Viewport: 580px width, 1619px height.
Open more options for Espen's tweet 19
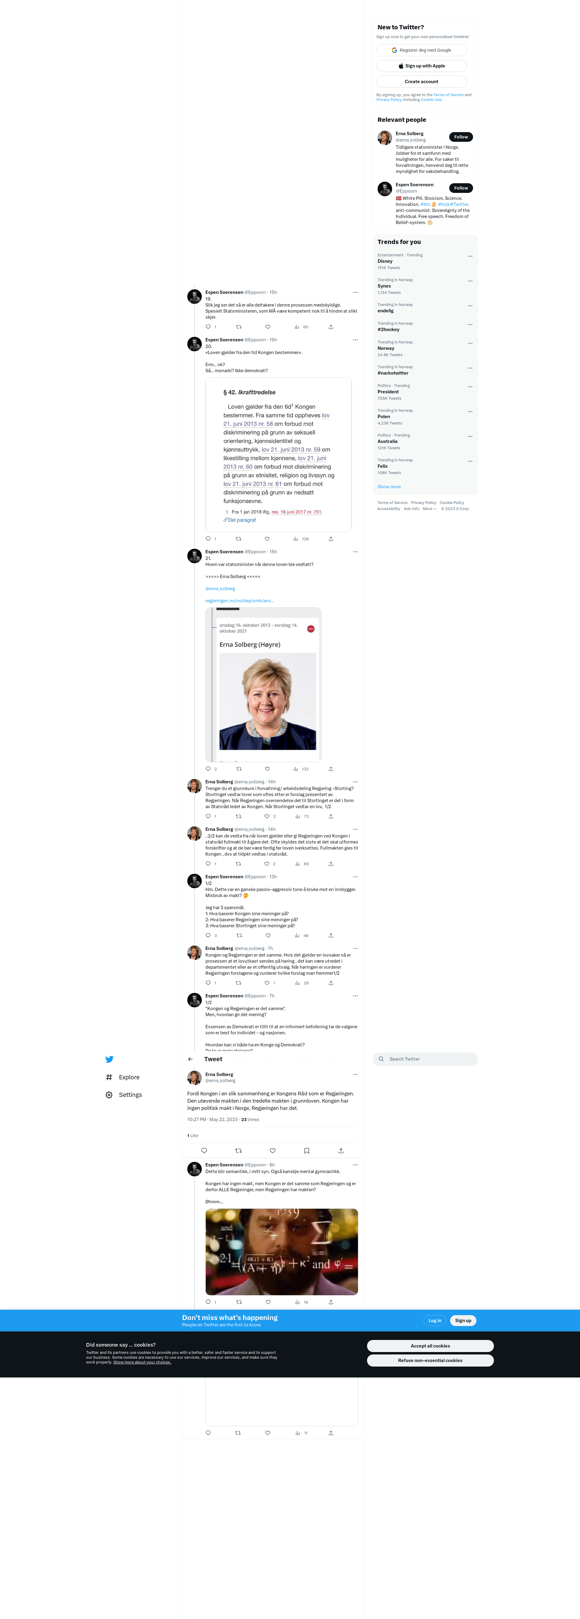coord(355,292)
